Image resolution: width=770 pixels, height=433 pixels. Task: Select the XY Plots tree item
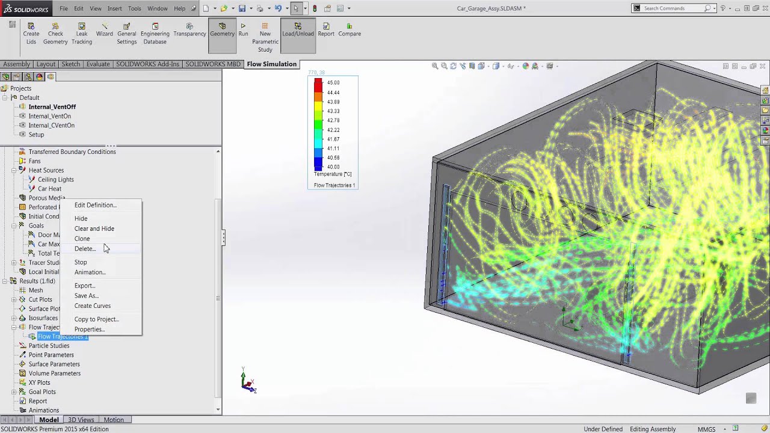coord(39,382)
